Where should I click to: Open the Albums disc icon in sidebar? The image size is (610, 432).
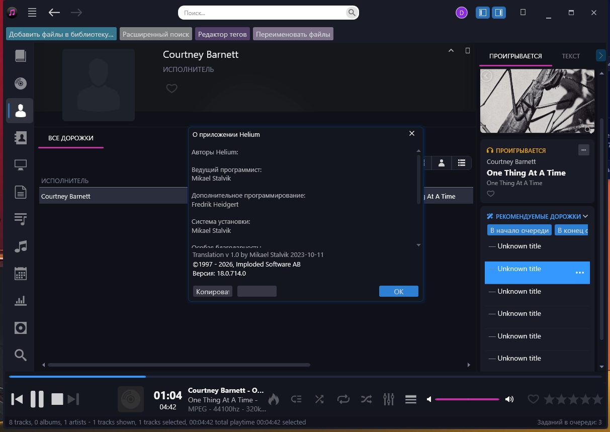20,83
